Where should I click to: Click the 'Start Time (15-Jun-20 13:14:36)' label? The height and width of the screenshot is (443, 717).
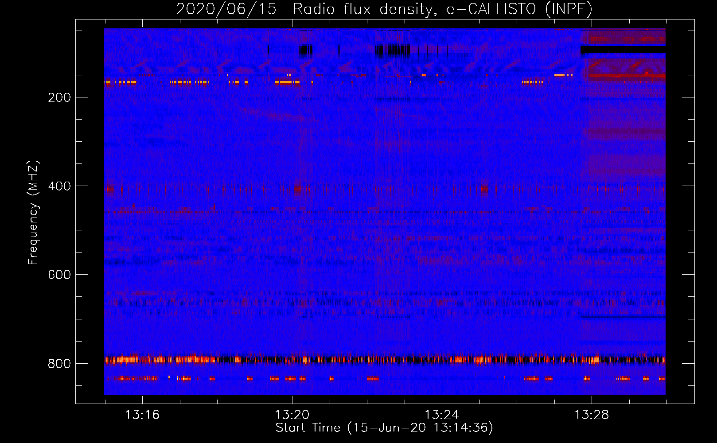click(x=384, y=428)
